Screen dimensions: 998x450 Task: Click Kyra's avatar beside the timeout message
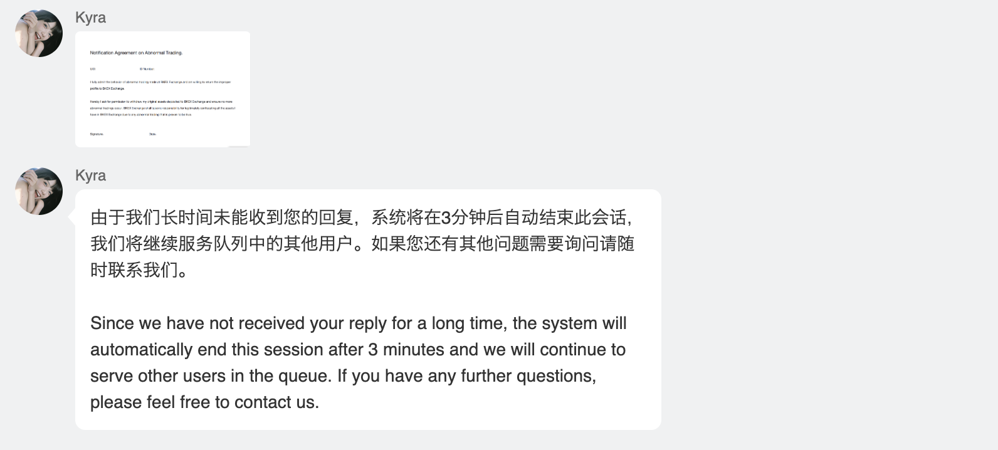[38, 191]
